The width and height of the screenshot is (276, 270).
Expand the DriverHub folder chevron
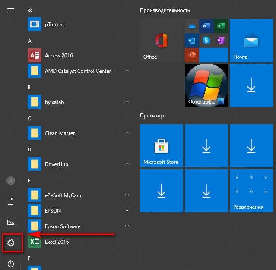pos(127,164)
